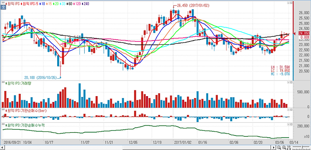Click the '원익IPS:기관순매수(bar)' indicator label
Image resolution: width=311 pixels, height=150 pixels.
[27, 111]
